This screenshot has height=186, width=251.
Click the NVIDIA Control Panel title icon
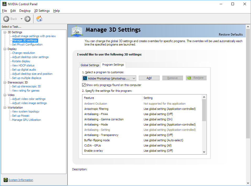coord(4,4)
